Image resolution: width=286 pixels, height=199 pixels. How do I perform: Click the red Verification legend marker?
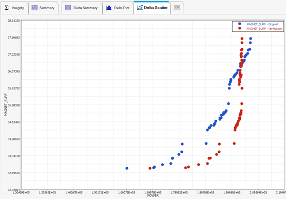click(x=240, y=28)
